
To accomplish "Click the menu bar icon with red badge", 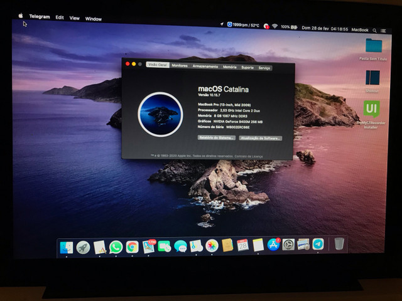I will pyautogui.click(x=266, y=26).
